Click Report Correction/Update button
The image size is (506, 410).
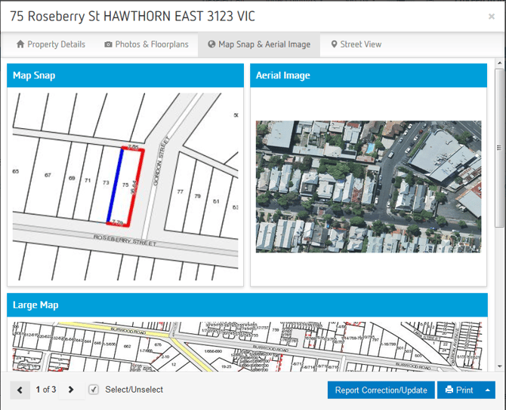point(381,390)
